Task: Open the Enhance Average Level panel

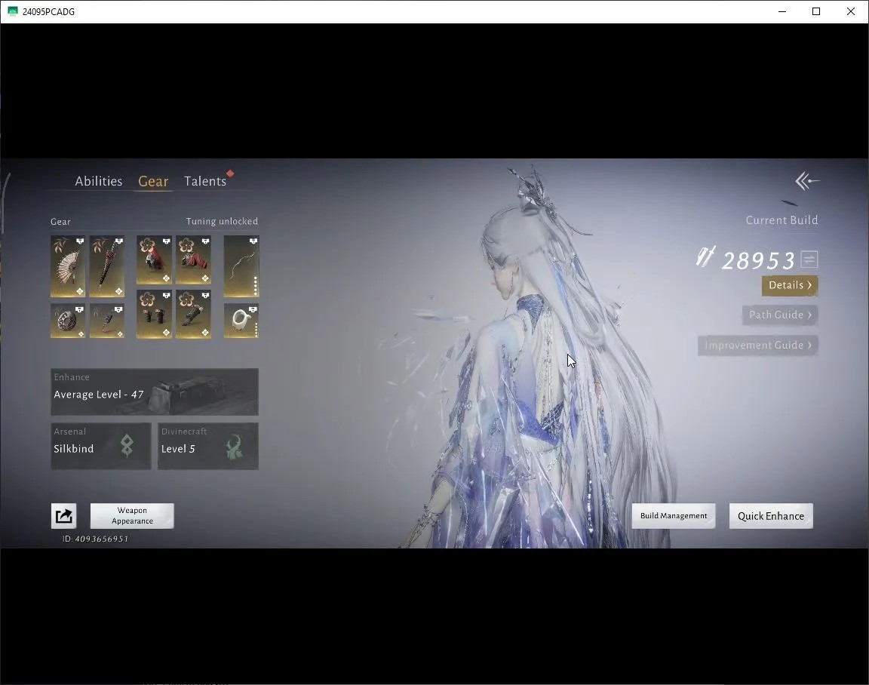Action: click(x=155, y=392)
